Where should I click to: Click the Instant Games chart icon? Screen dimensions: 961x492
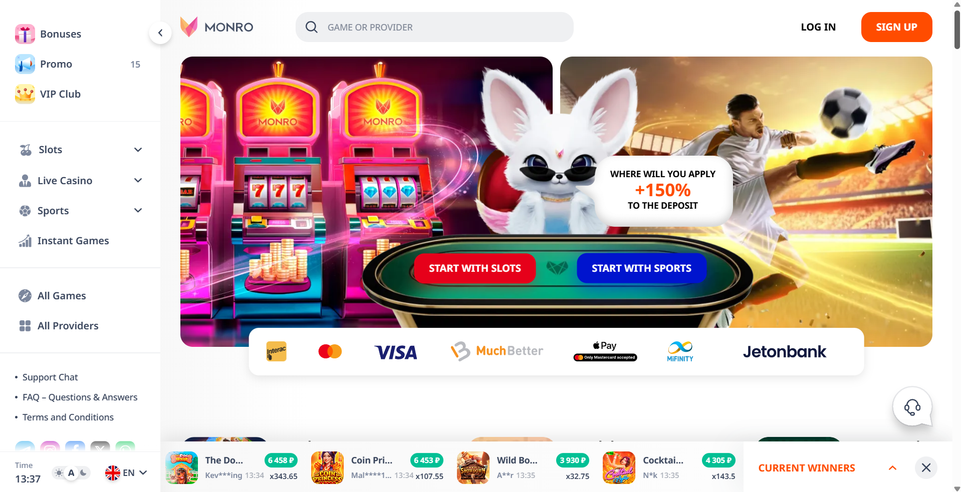(25, 241)
